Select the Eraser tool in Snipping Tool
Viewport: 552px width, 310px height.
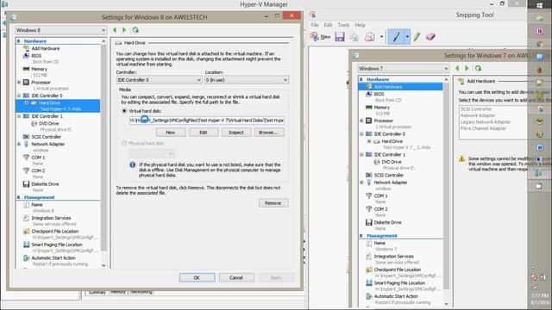point(430,36)
